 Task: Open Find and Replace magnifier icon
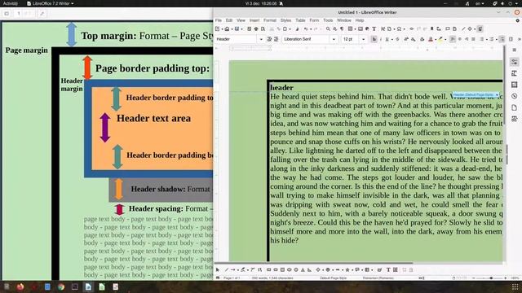pyautogui.click(x=328, y=29)
